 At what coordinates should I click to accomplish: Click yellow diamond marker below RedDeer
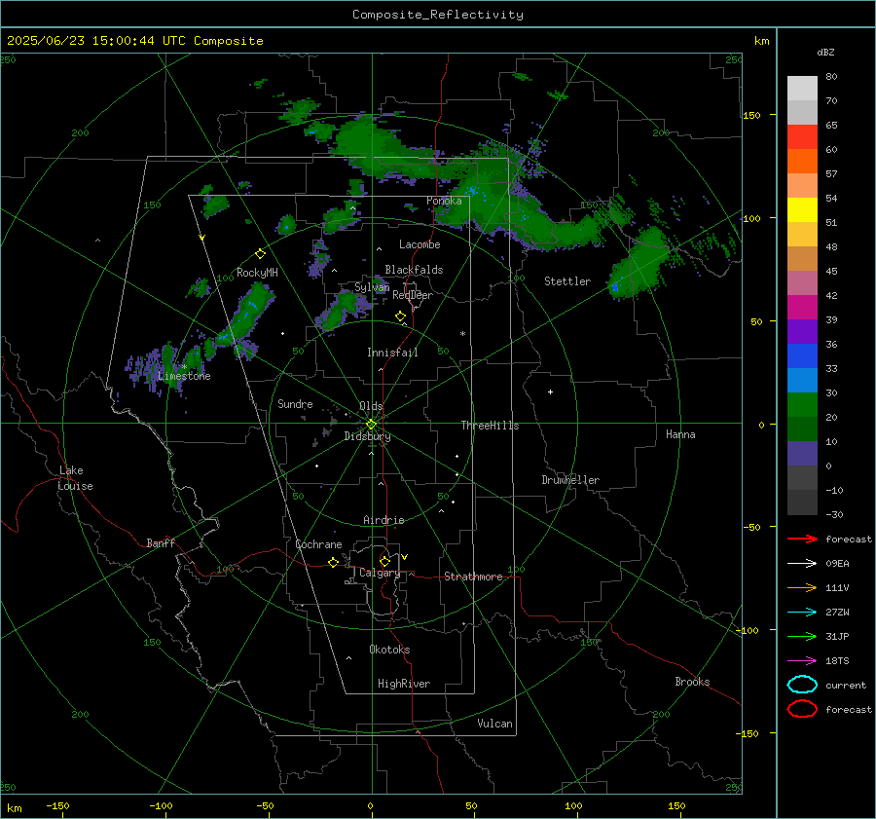[400, 316]
